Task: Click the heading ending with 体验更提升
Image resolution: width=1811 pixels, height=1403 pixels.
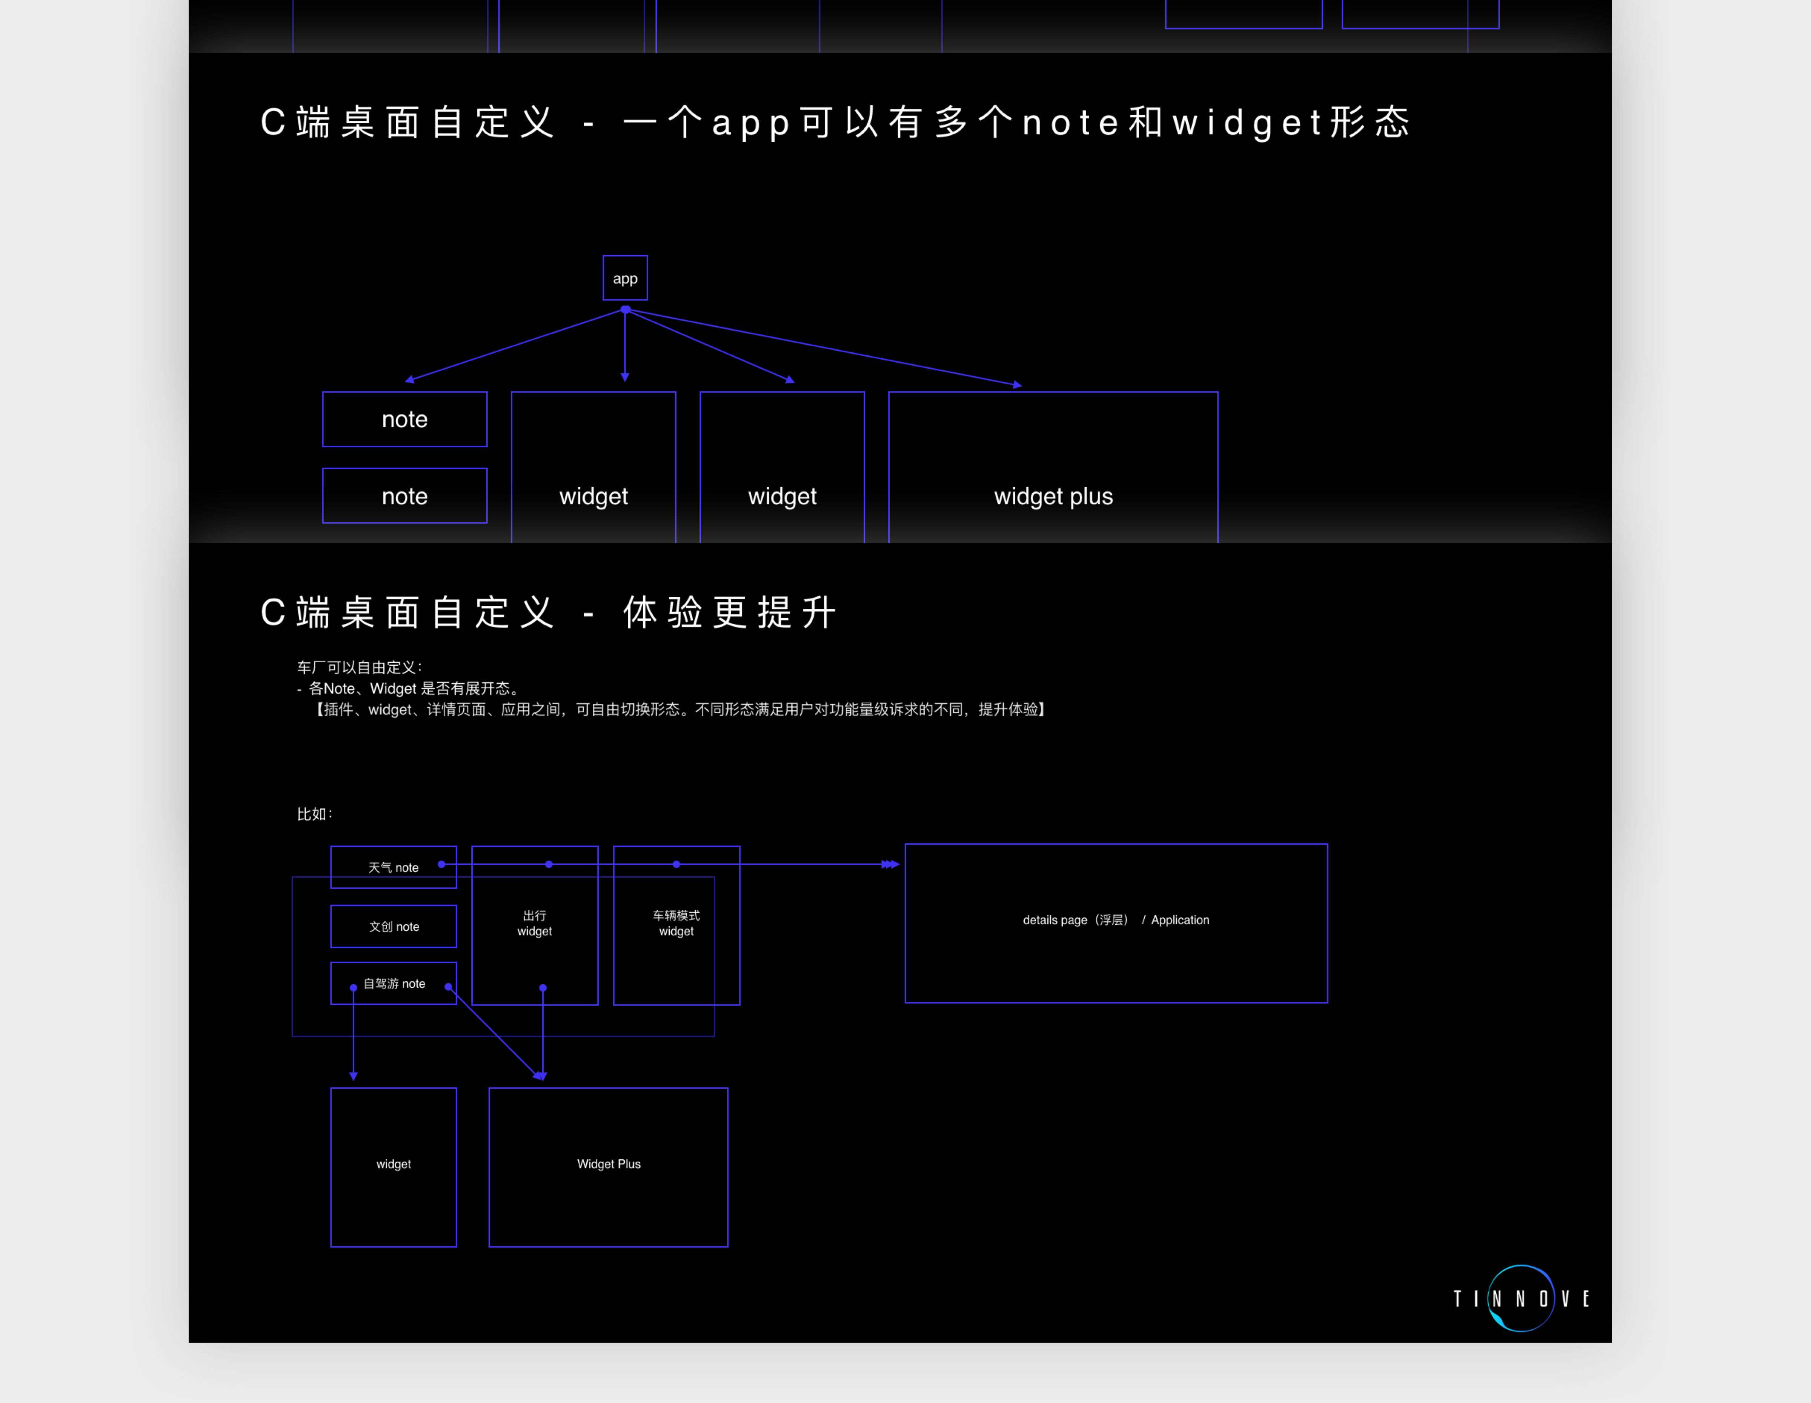Action: (548, 612)
